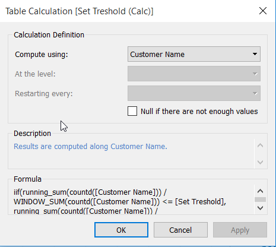
Task: Click Formula box scroll-down arrow
Action: tap(260, 208)
